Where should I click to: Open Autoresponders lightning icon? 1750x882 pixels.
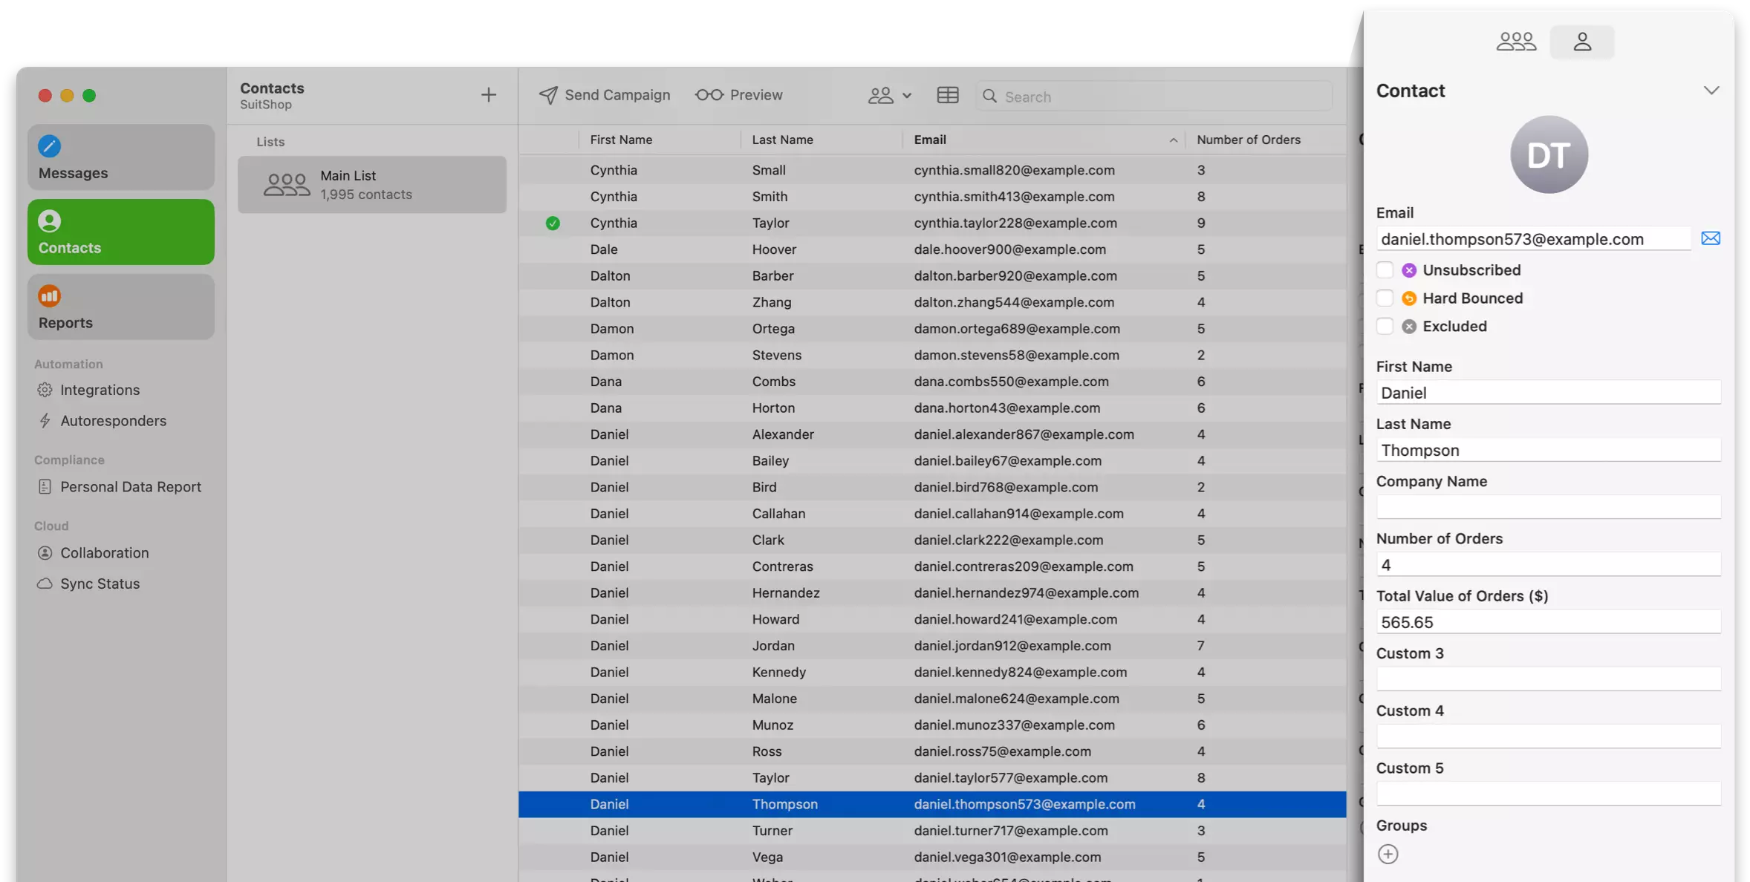[45, 421]
